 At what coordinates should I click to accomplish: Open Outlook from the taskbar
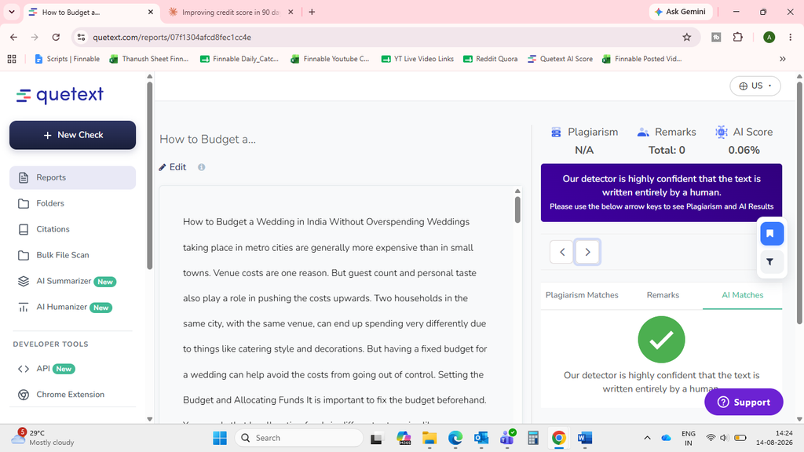point(481,438)
